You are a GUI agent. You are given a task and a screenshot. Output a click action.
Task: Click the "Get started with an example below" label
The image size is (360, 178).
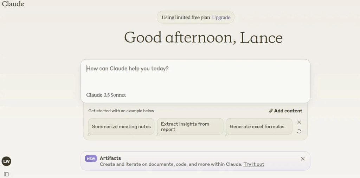121,111
